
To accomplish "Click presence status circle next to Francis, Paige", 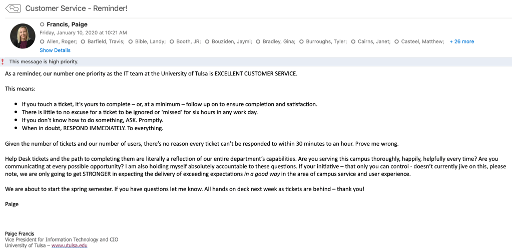I will tap(42, 24).
